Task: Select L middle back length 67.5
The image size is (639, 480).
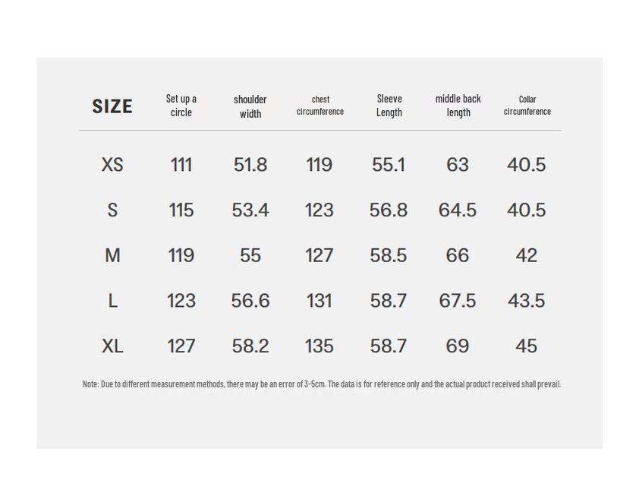Action: pos(458,302)
